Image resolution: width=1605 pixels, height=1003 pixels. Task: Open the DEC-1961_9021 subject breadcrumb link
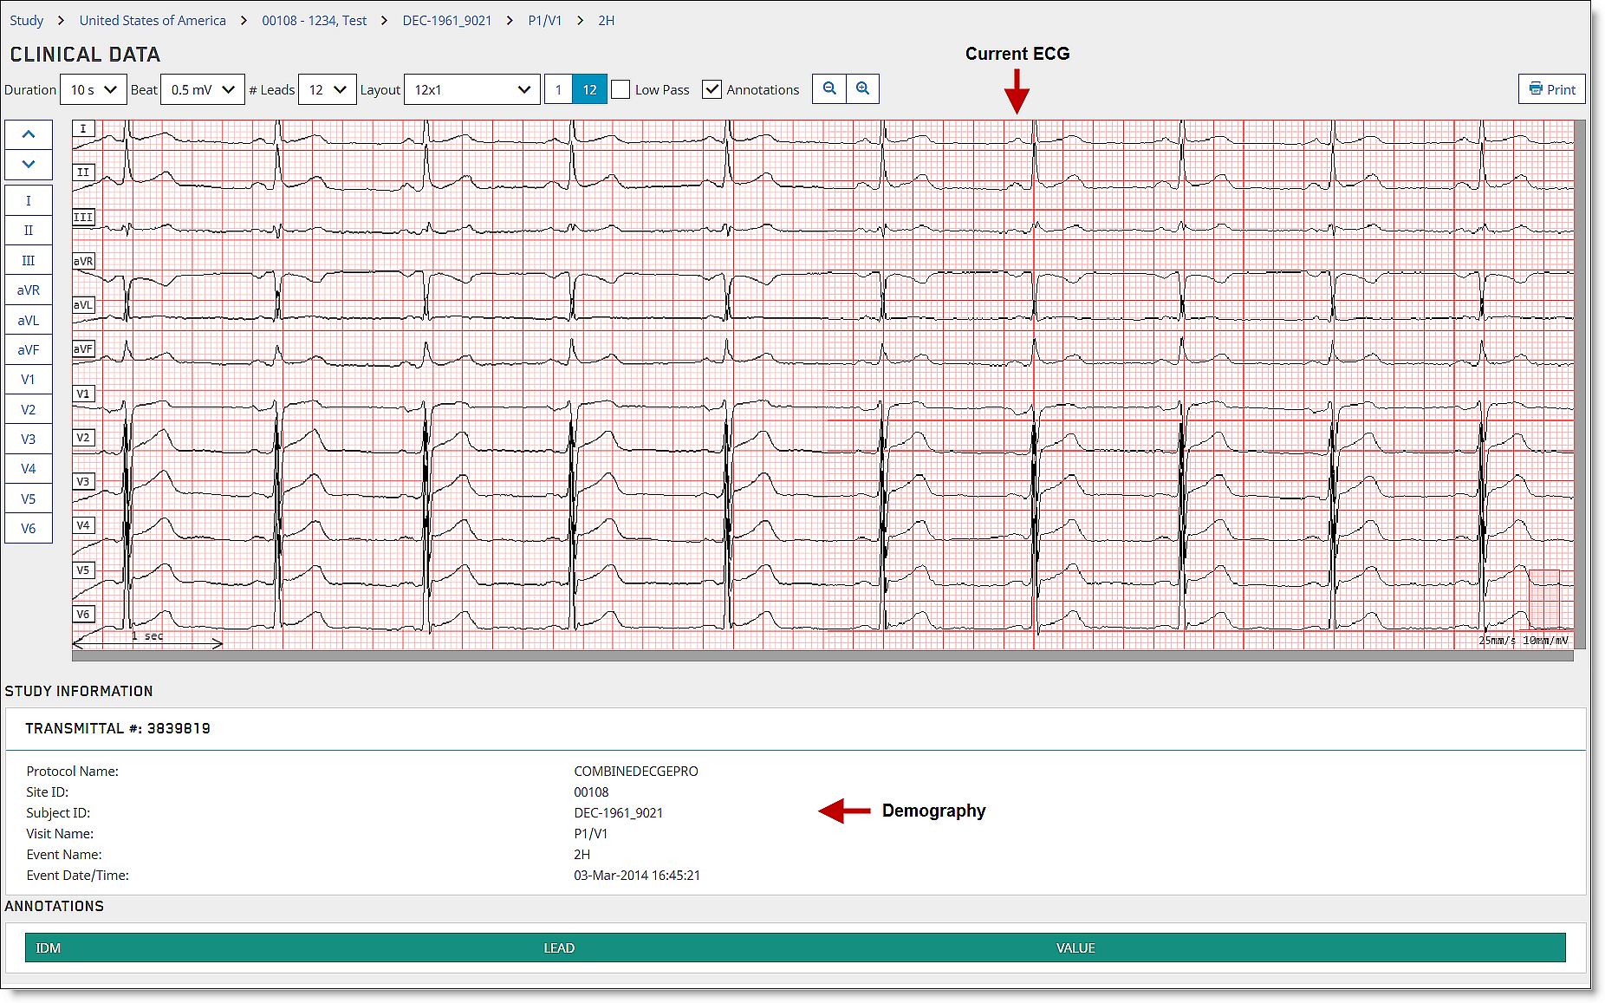[x=446, y=20]
